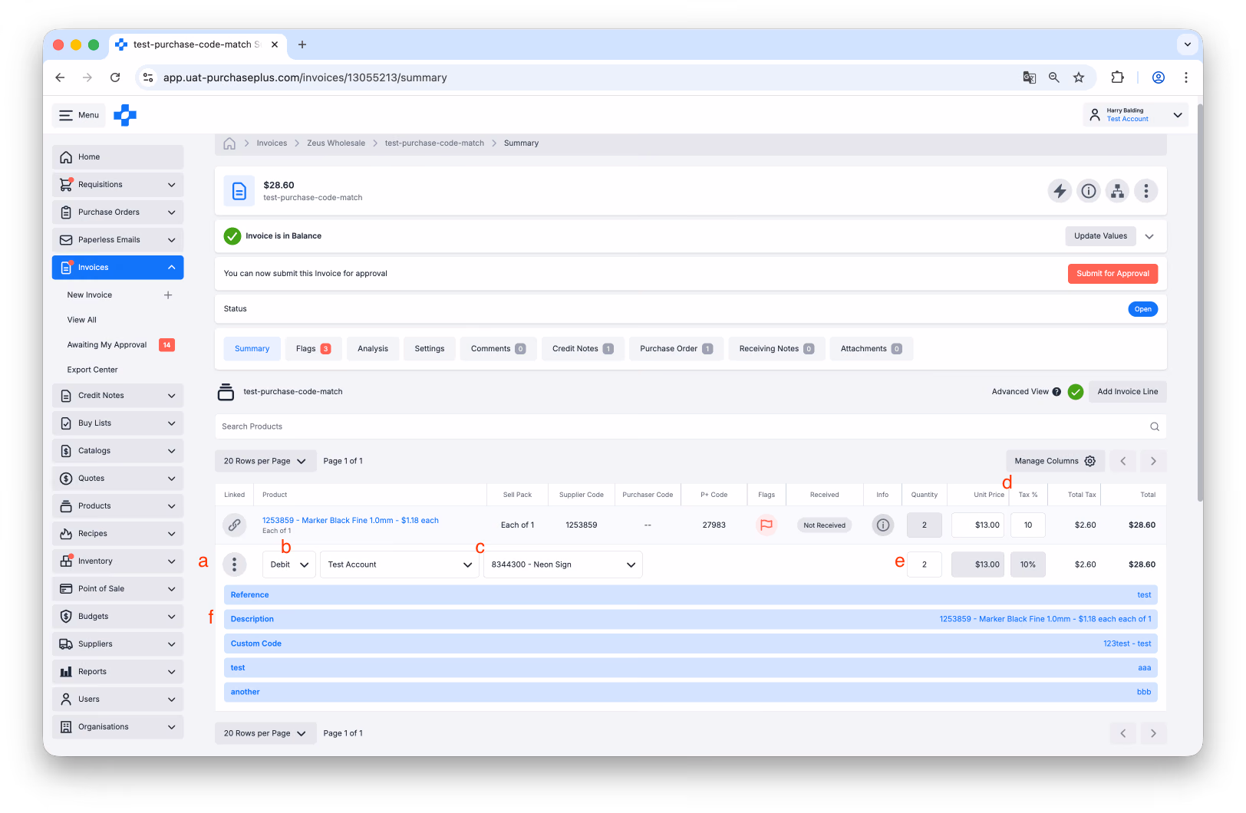Open the Debit type dropdown
Viewport: 1246px width, 813px height.
pos(289,564)
